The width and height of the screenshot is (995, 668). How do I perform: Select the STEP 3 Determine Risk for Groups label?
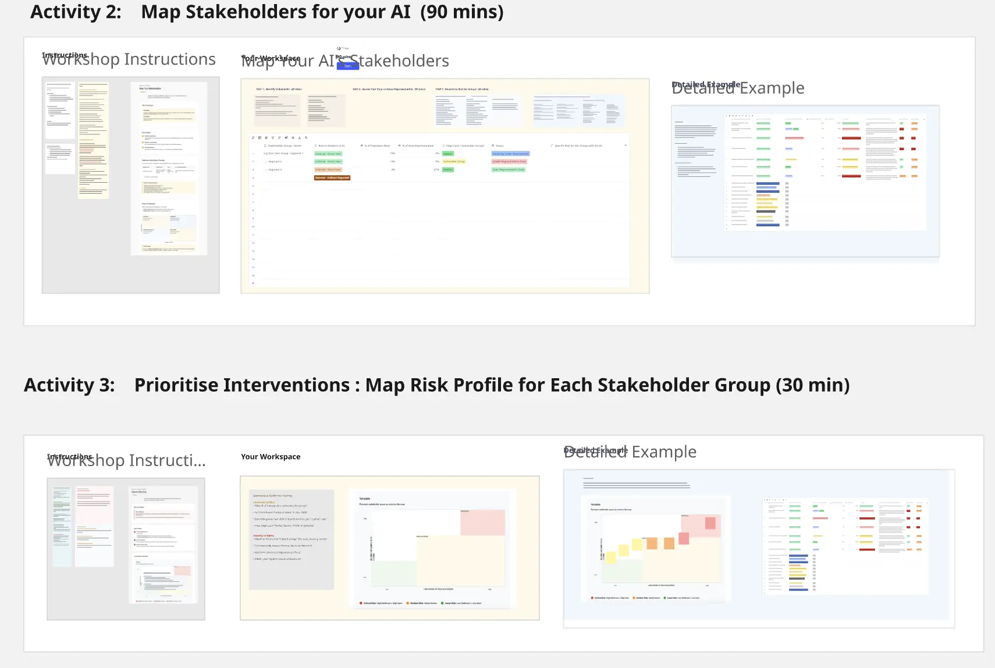462,89
